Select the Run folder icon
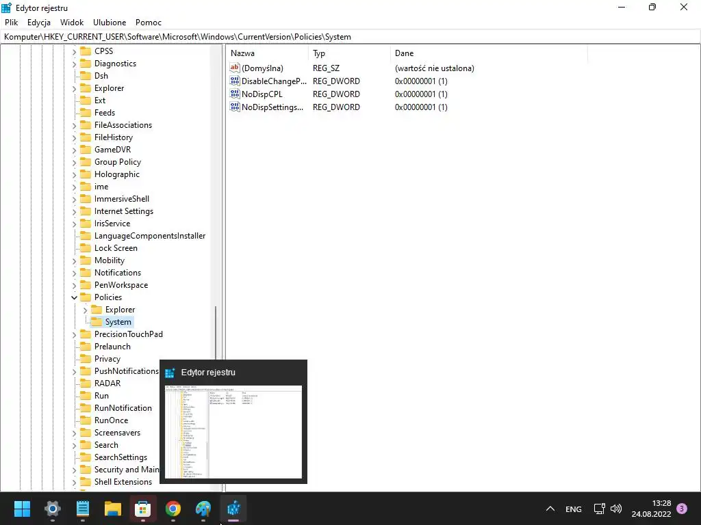 [86, 396]
